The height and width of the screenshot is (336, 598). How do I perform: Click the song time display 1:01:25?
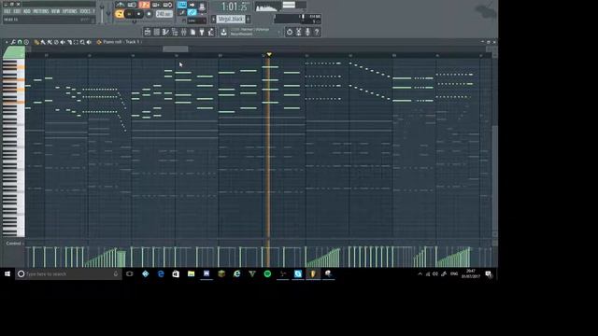coord(235,7)
